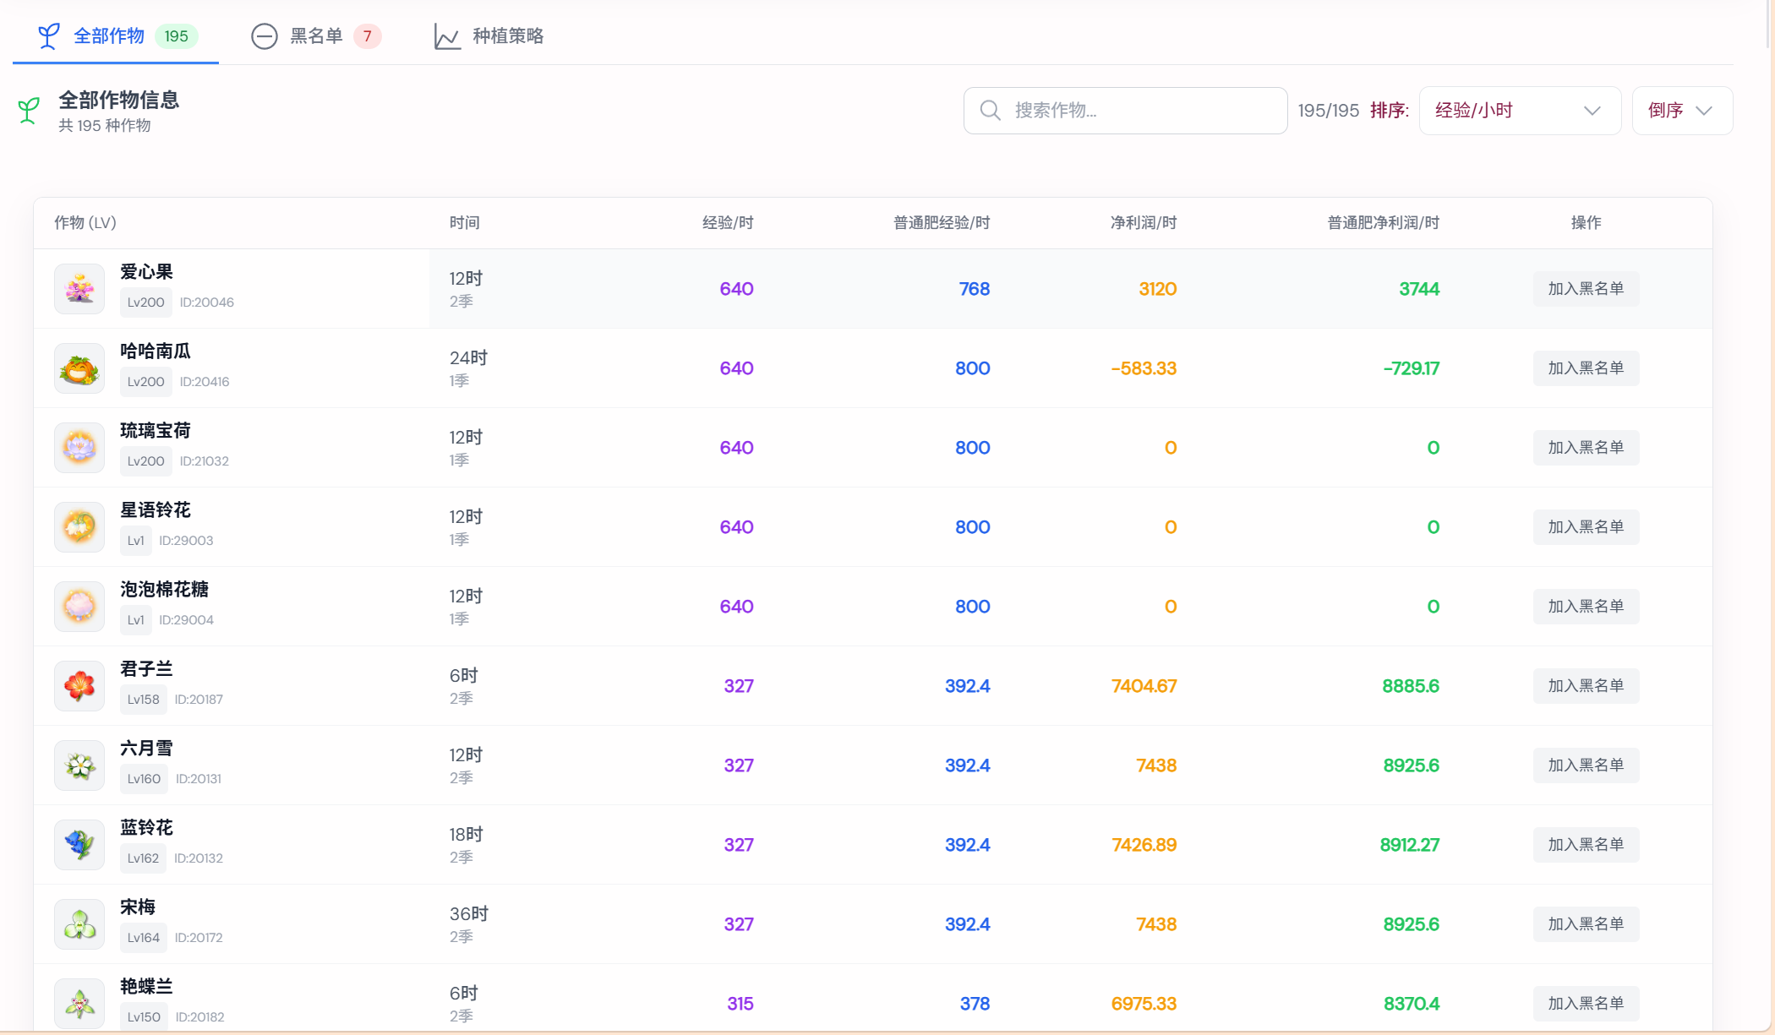Click the 经验/时 column header
The height and width of the screenshot is (1035, 1775).
pos(728,223)
